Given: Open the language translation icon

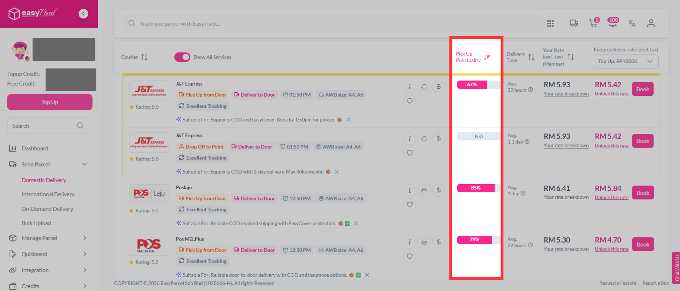Looking at the screenshot, I should point(632,23).
